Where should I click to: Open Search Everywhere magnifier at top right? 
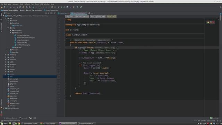[x=221, y=7]
